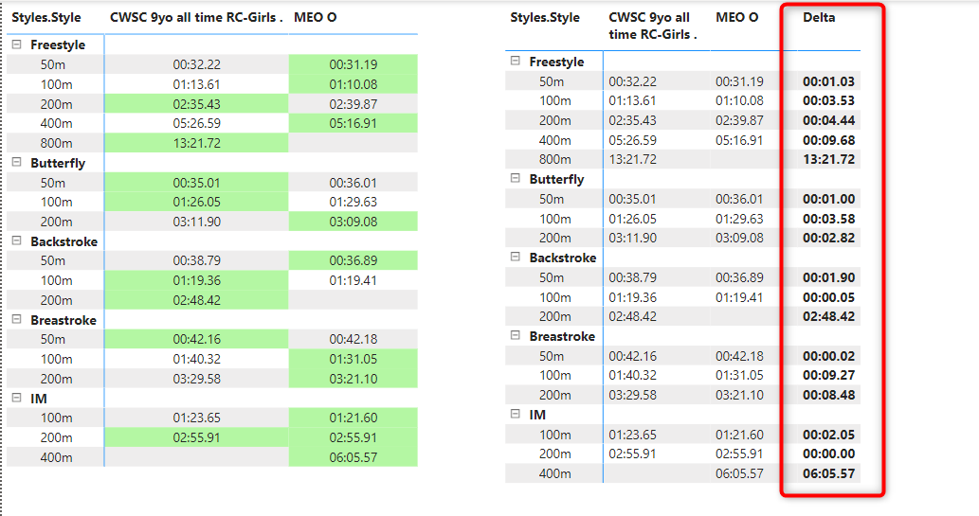
Task: Select IM 400m row in right table
Action: (x=683, y=473)
